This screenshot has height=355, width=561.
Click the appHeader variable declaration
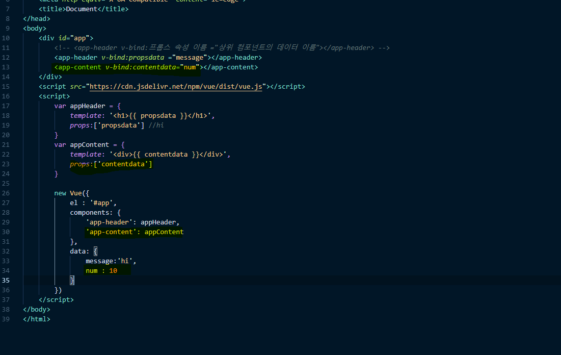88,106
